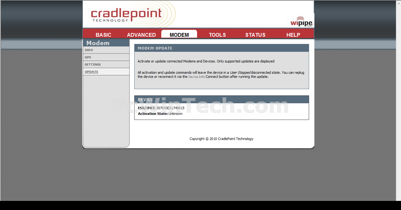Click the CradlePoint Technology logo
The width and height of the screenshot is (401, 210).
pos(126,15)
